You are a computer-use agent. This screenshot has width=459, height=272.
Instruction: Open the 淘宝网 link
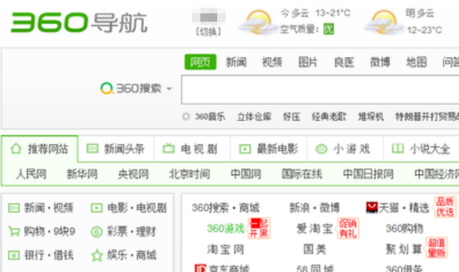(x=225, y=250)
